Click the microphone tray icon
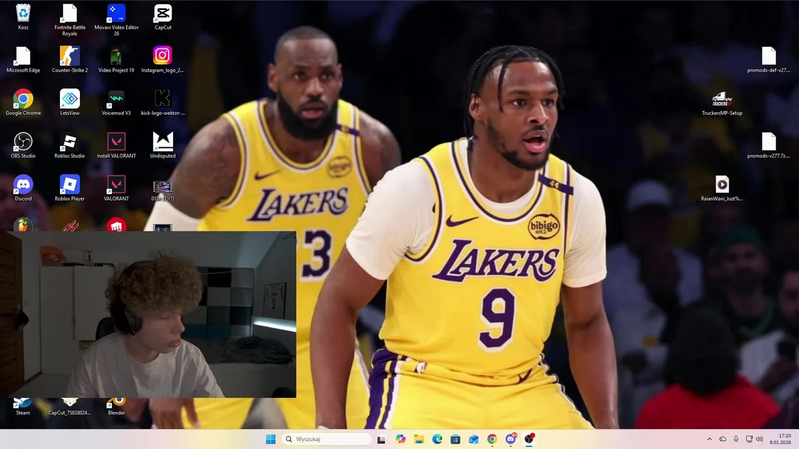Image resolution: width=799 pixels, height=449 pixels. (x=736, y=439)
